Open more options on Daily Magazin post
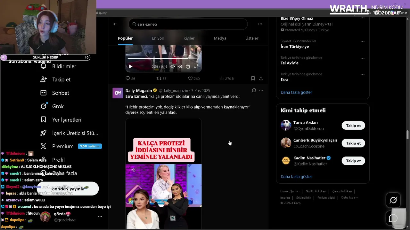The height and width of the screenshot is (230, 410). 261,90
